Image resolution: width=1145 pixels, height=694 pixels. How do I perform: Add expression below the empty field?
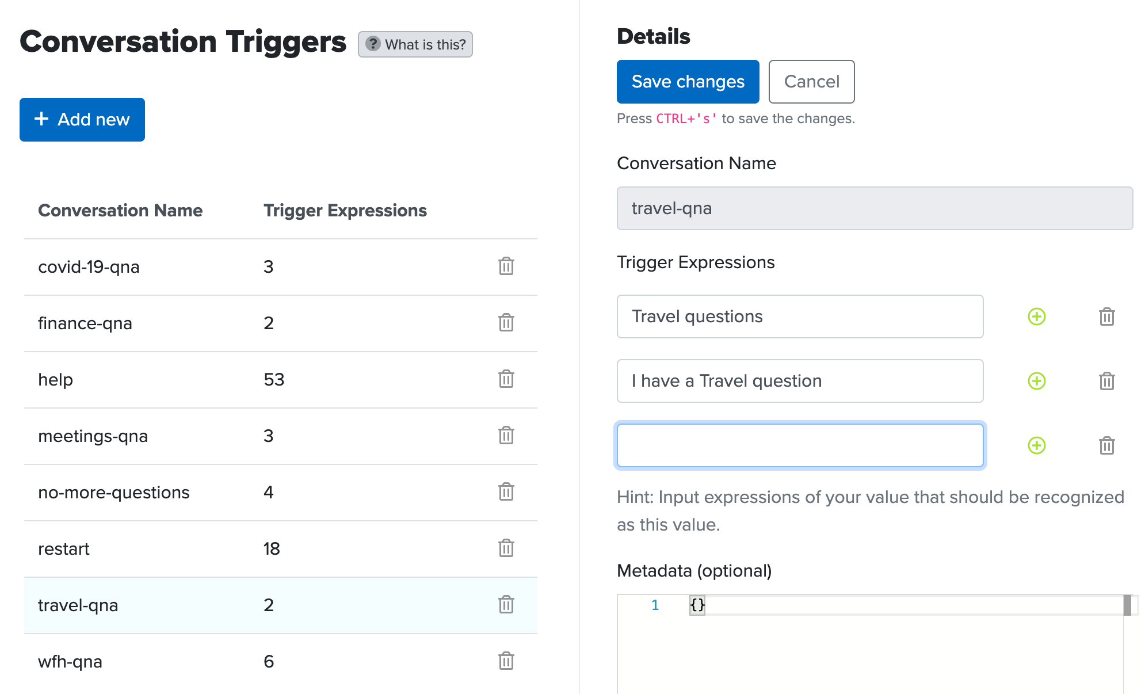(1037, 445)
